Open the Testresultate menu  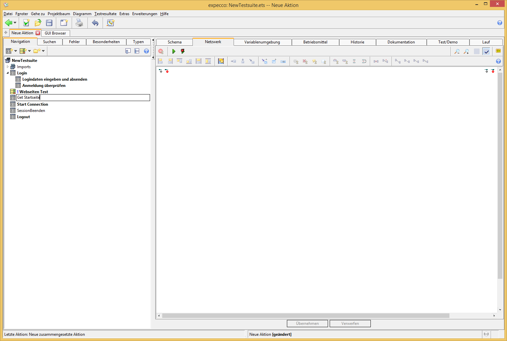pos(105,14)
